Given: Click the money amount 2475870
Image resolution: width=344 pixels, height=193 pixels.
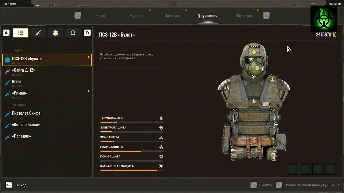Looking at the screenshot, I should 323,35.
